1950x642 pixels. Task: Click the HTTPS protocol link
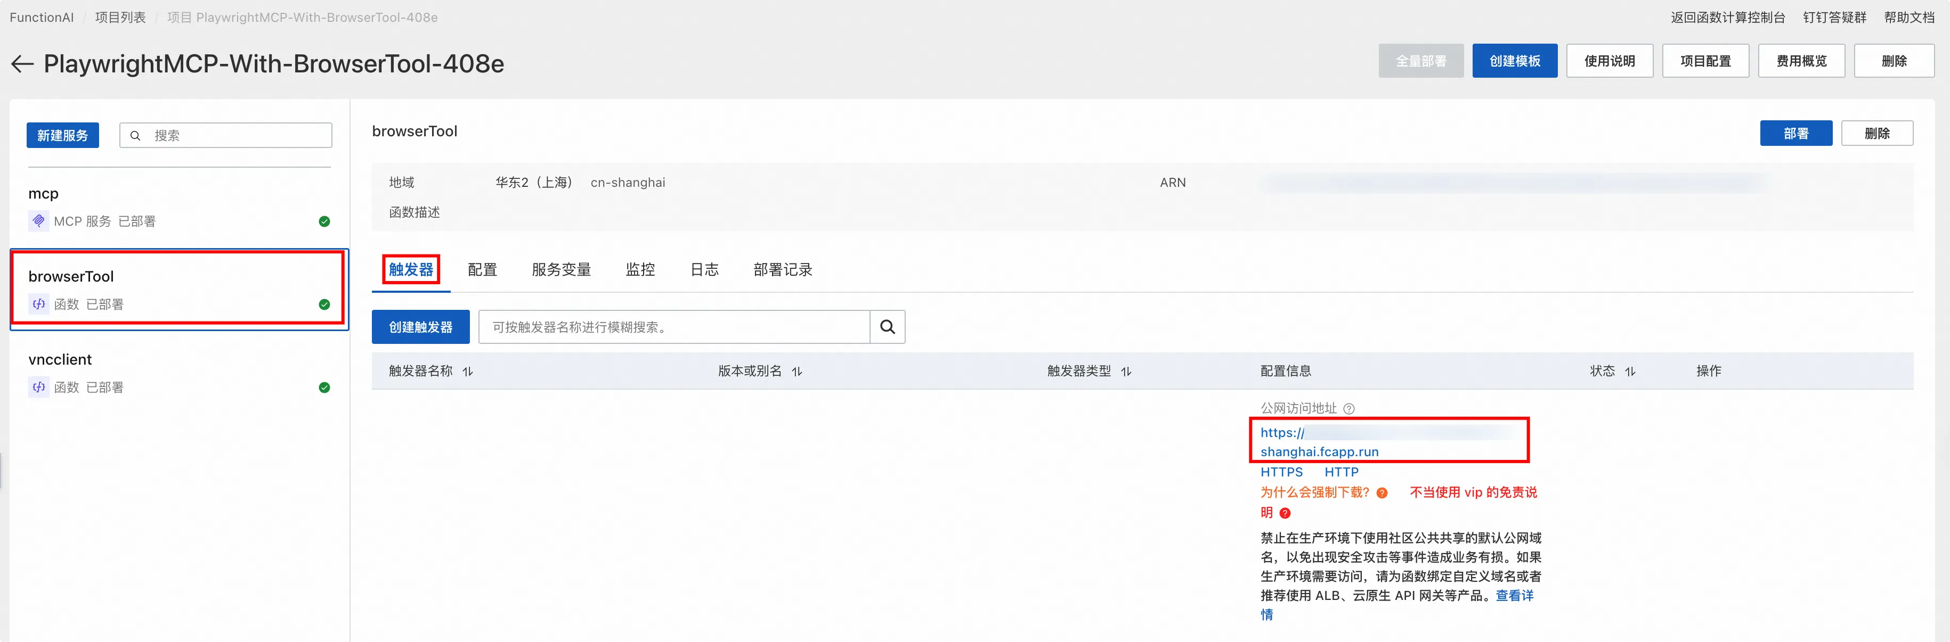click(1281, 472)
